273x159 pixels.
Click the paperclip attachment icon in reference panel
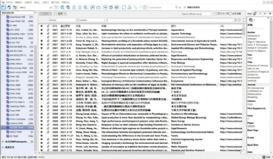pos(255,13)
